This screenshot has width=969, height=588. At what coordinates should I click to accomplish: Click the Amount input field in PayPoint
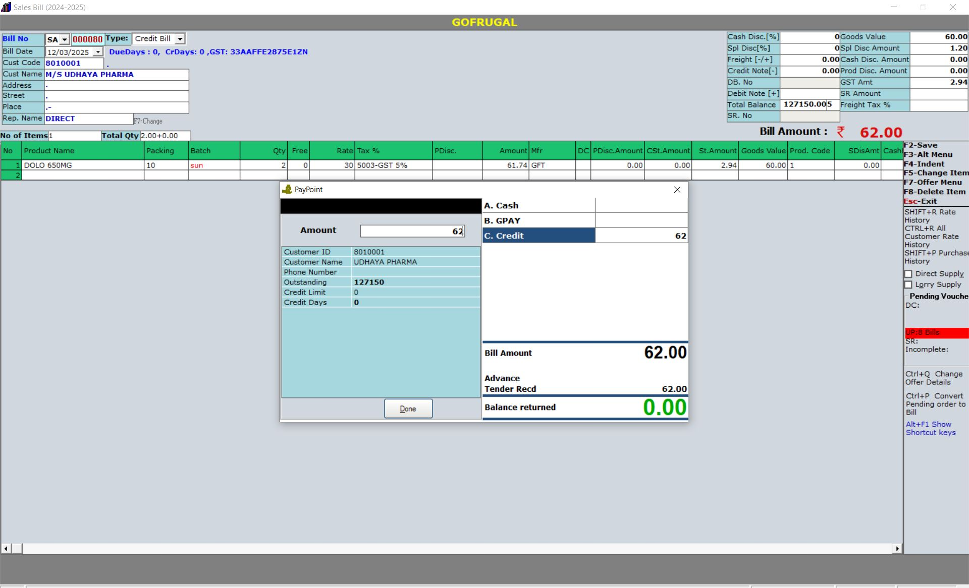[x=412, y=231]
